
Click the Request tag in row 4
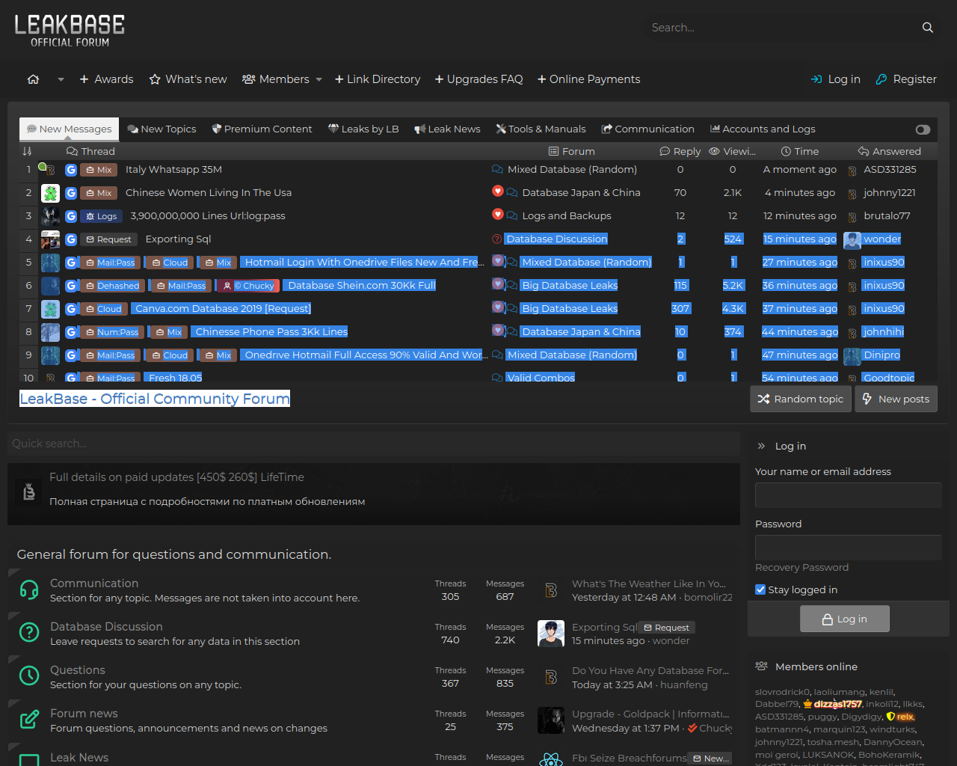(109, 239)
